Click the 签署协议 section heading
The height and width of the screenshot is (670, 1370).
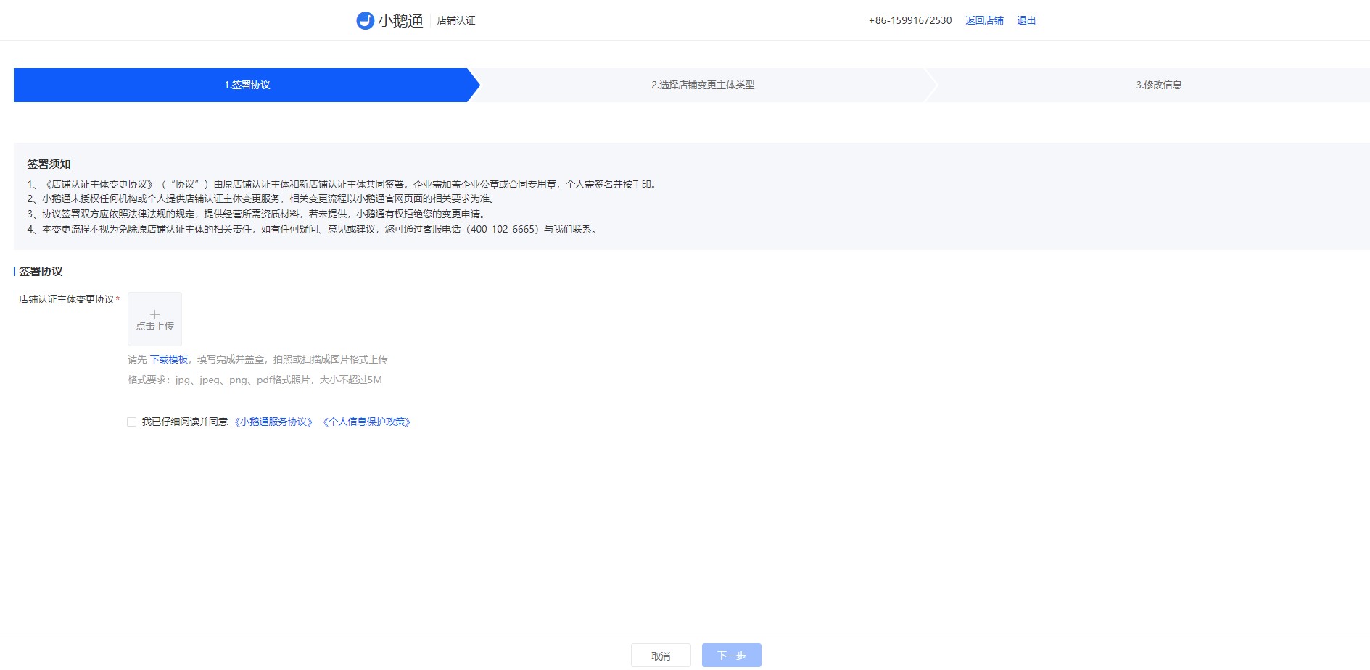point(41,272)
